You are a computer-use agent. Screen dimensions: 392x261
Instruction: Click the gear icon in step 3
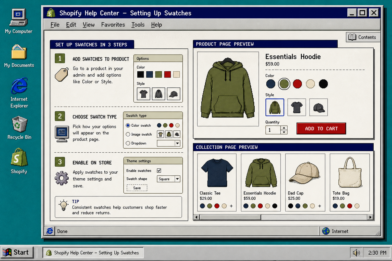pyautogui.click(x=62, y=178)
